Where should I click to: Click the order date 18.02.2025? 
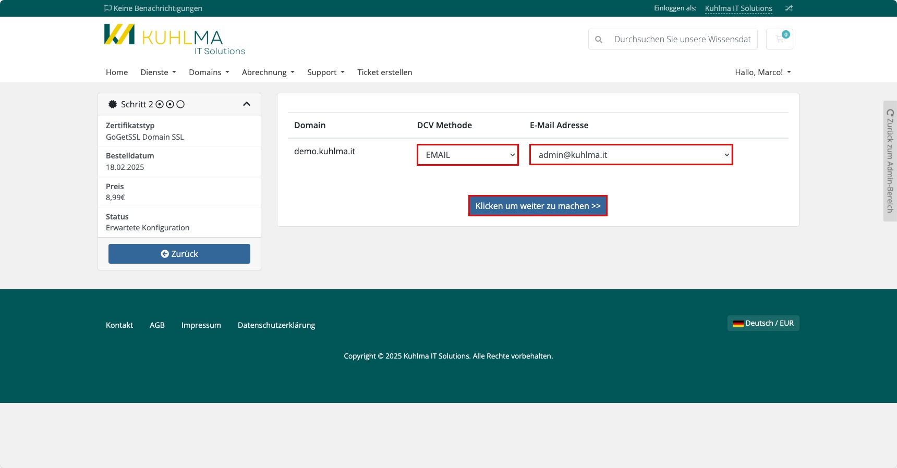pos(125,167)
